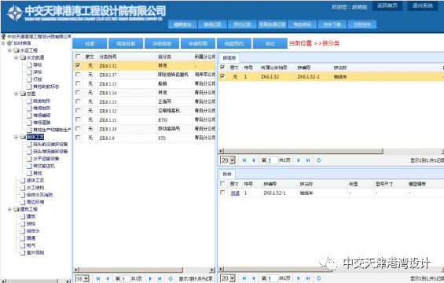This screenshot has width=444, height=283.
Task: Click the folder icon beside 总图
Action: [24, 94]
